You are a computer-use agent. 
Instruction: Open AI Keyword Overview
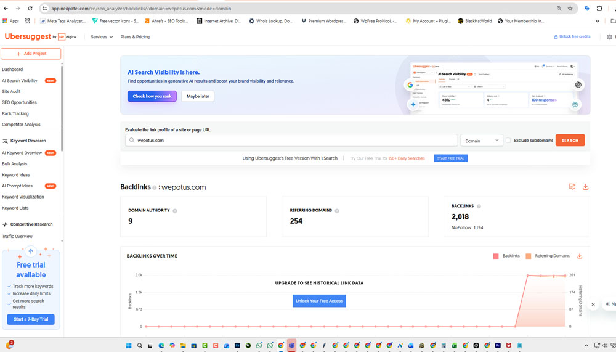tap(22, 153)
